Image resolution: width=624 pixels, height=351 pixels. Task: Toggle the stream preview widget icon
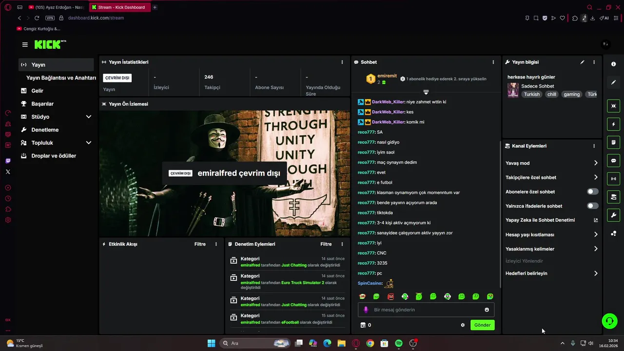point(614,106)
